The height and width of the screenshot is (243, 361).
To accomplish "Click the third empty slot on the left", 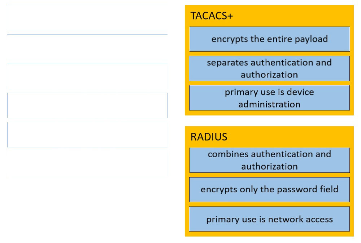I will coord(87,78).
